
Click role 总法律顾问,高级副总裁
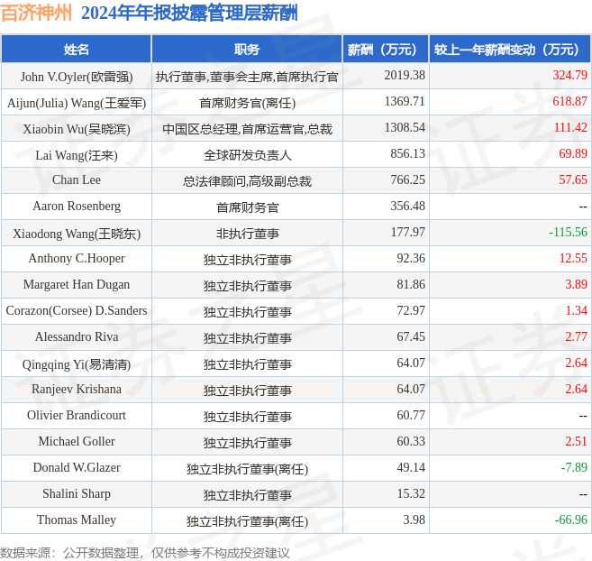point(247,181)
